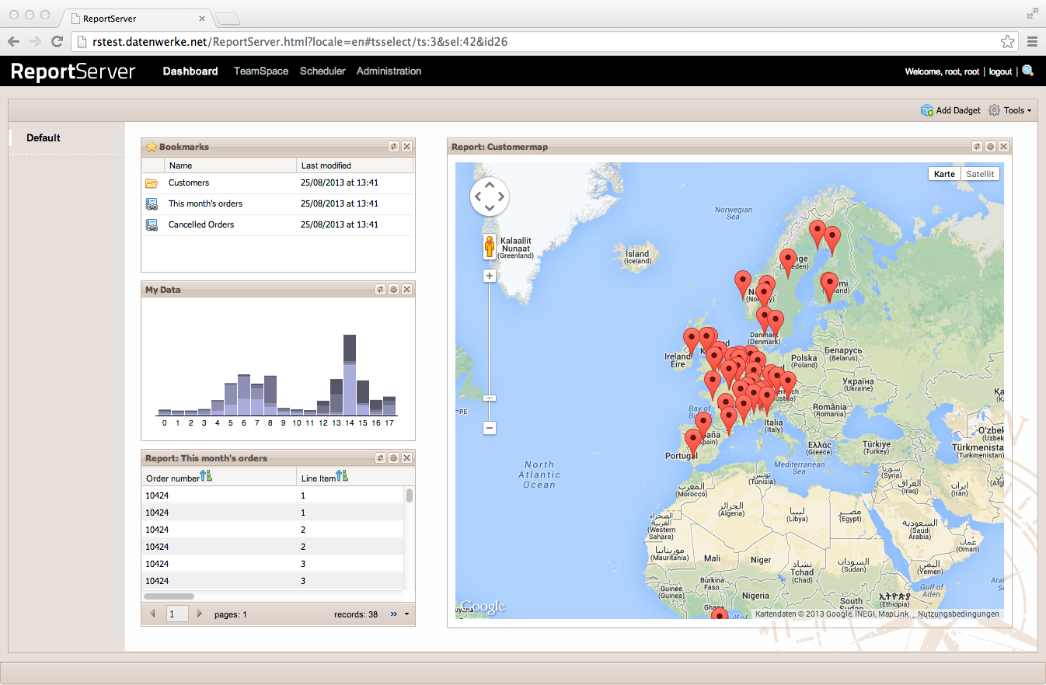Click the map marker over Portugal
The image size is (1046, 685).
(692, 444)
